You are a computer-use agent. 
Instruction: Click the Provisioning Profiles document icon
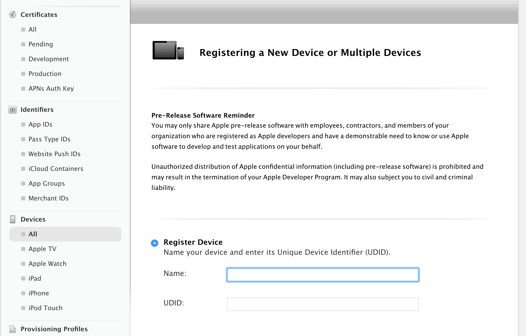coord(12,329)
